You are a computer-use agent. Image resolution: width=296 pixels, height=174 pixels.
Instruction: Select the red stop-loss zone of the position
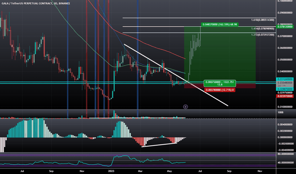click(220, 86)
